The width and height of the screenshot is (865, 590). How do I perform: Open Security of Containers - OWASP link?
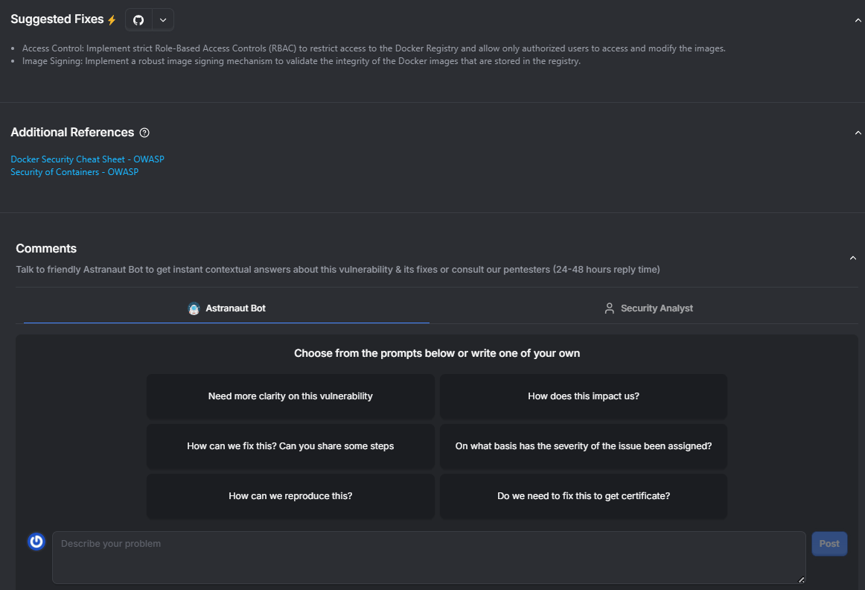click(74, 171)
